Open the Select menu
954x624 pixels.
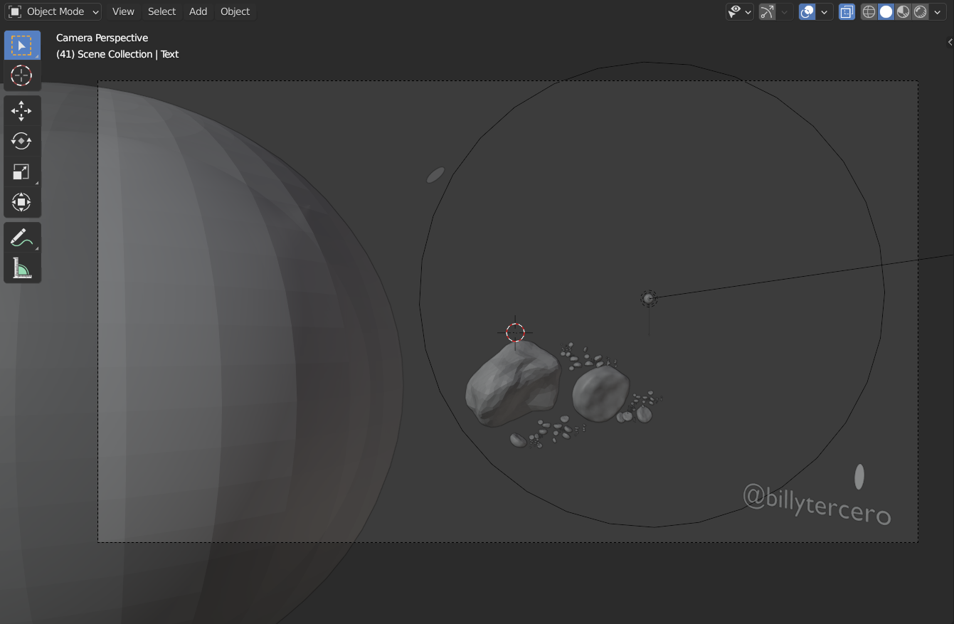(161, 11)
